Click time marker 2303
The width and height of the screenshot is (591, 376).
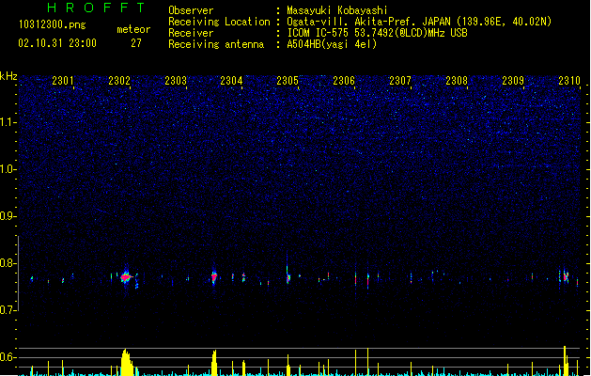click(176, 81)
